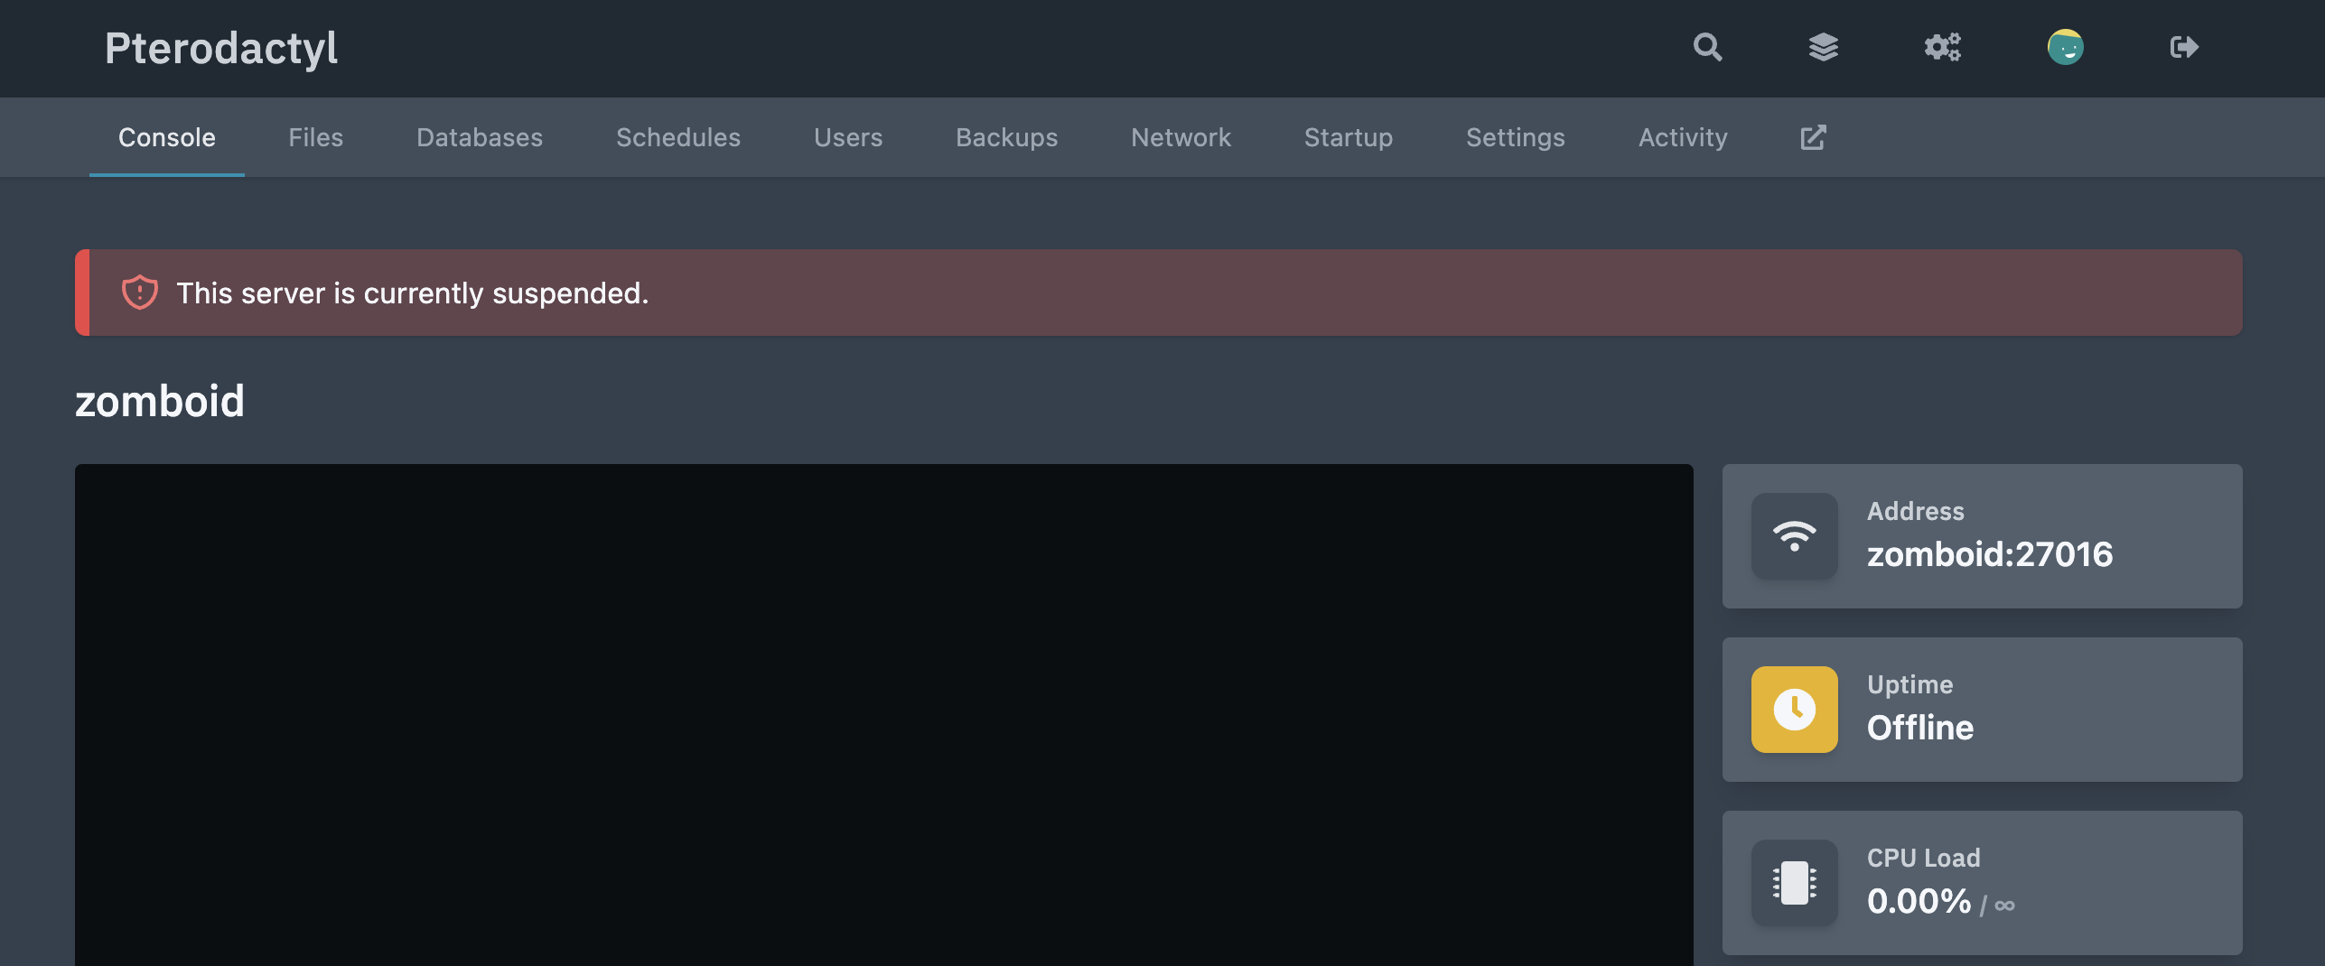The image size is (2325, 966).
Task: Open the Users tab
Action: 848,137
